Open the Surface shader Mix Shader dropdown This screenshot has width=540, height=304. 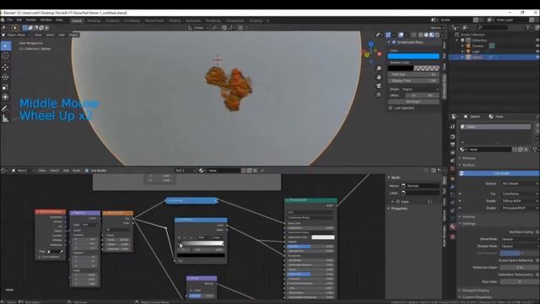520,183
